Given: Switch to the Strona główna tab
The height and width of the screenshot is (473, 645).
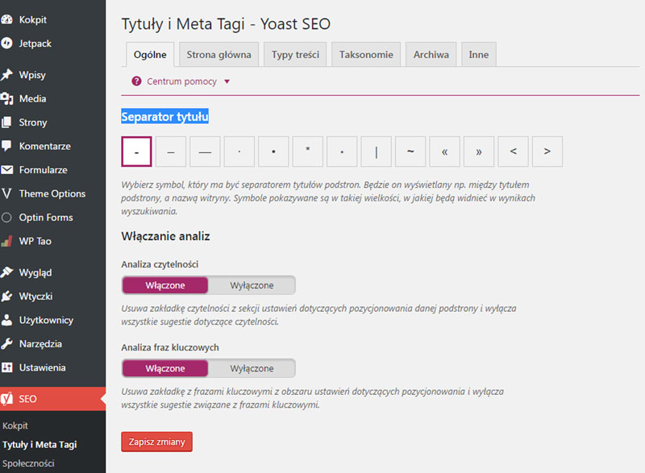Looking at the screenshot, I should (x=218, y=55).
